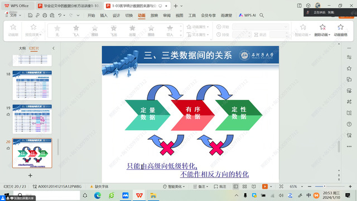Switch to reading view icon
Screen dimensions: 357x201
254,186
